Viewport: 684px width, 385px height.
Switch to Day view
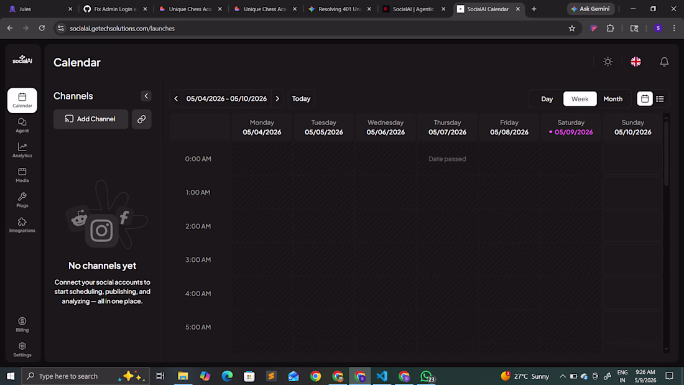(x=547, y=99)
